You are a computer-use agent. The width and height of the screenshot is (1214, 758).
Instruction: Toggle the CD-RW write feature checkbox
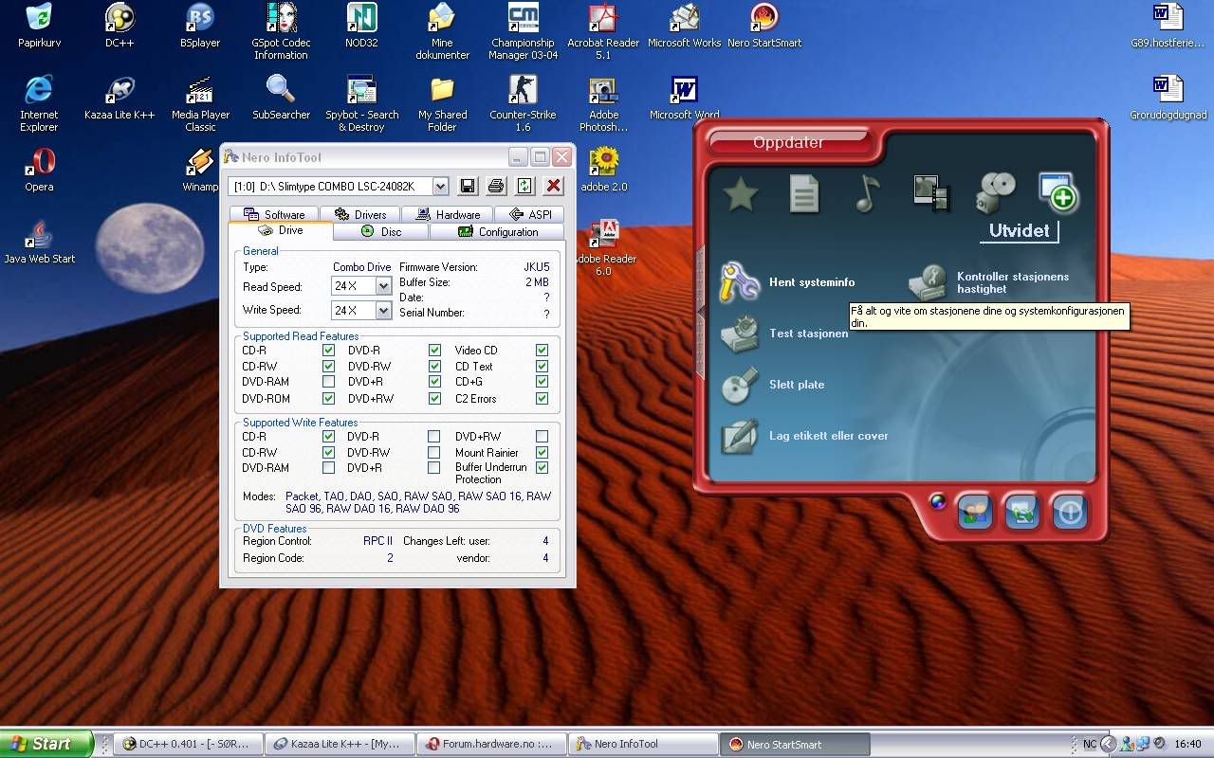coord(328,453)
